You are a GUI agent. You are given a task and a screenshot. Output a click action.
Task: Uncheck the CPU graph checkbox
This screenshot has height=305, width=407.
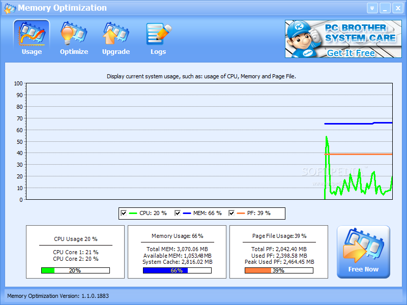point(124,213)
